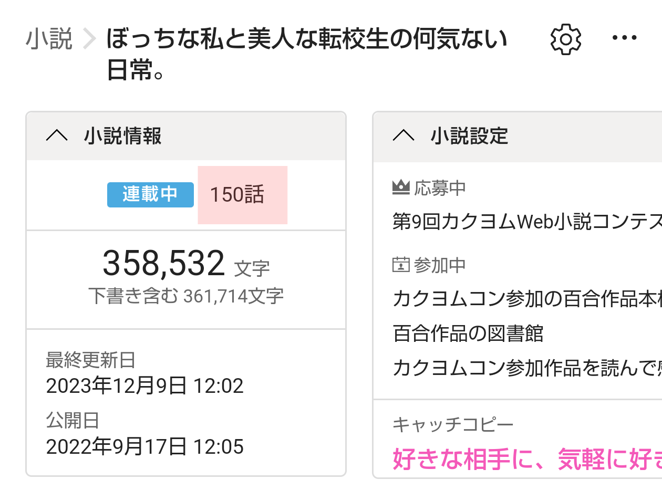Open 百合作品の図書館 event link

(468, 333)
